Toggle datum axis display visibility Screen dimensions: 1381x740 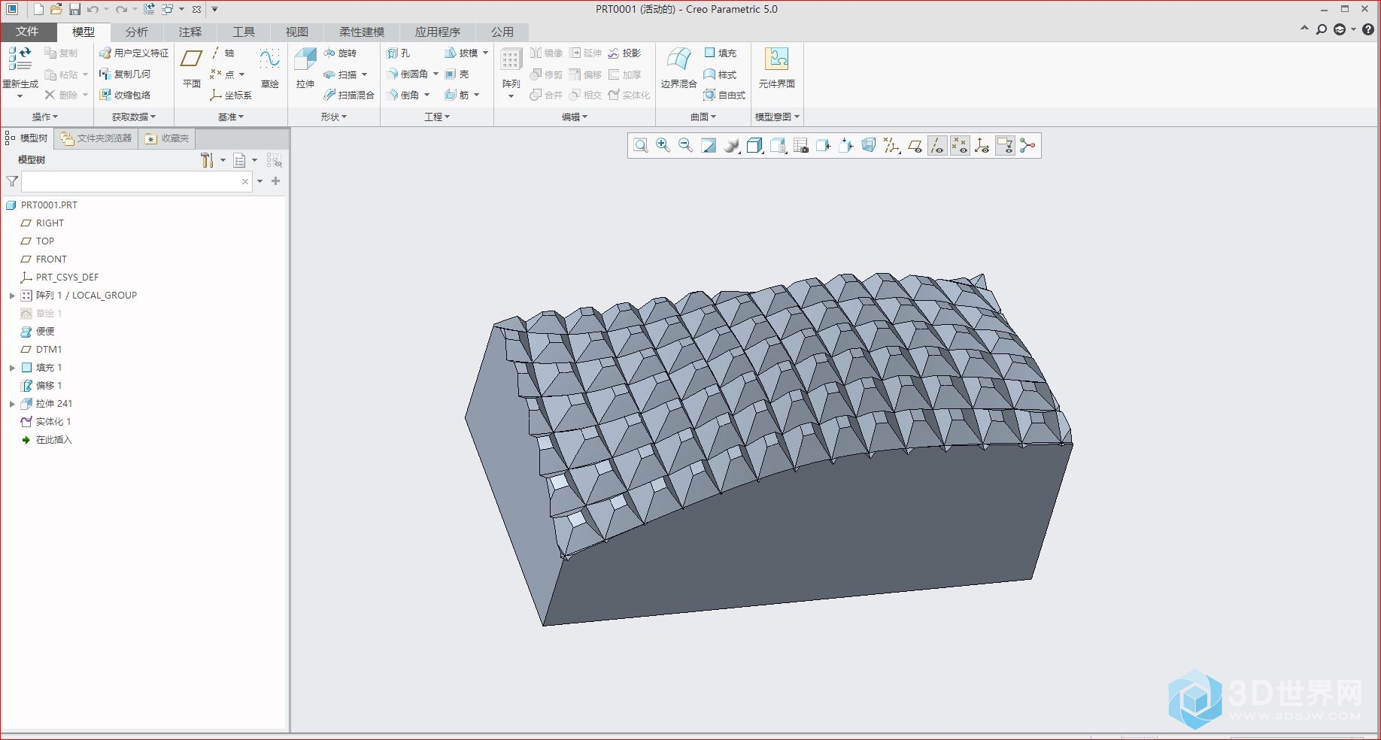coord(937,146)
